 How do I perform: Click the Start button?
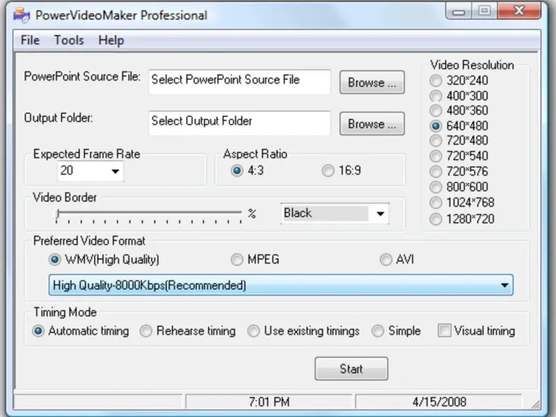click(352, 369)
